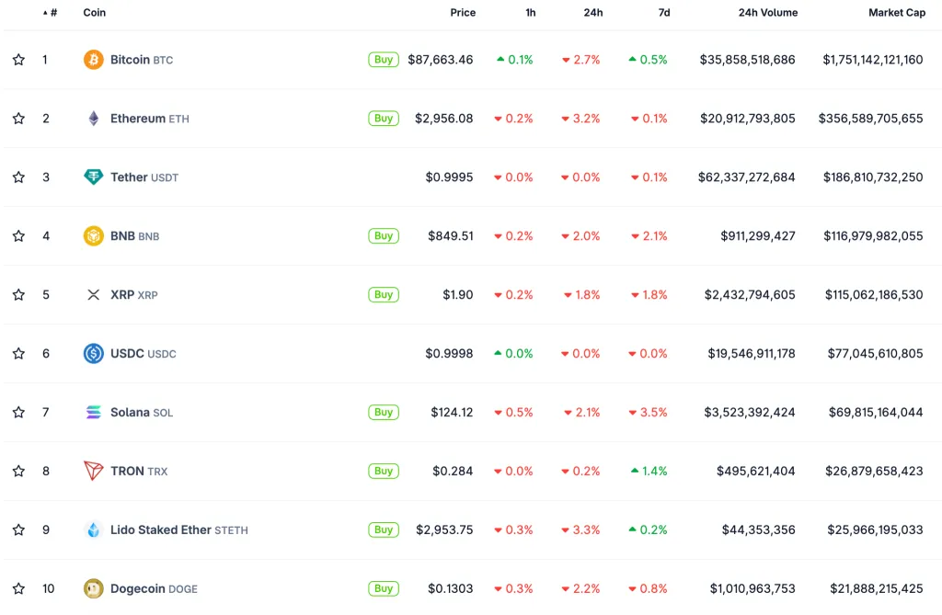Sort coins by Market Cap header
The width and height of the screenshot is (942, 615).
(896, 13)
